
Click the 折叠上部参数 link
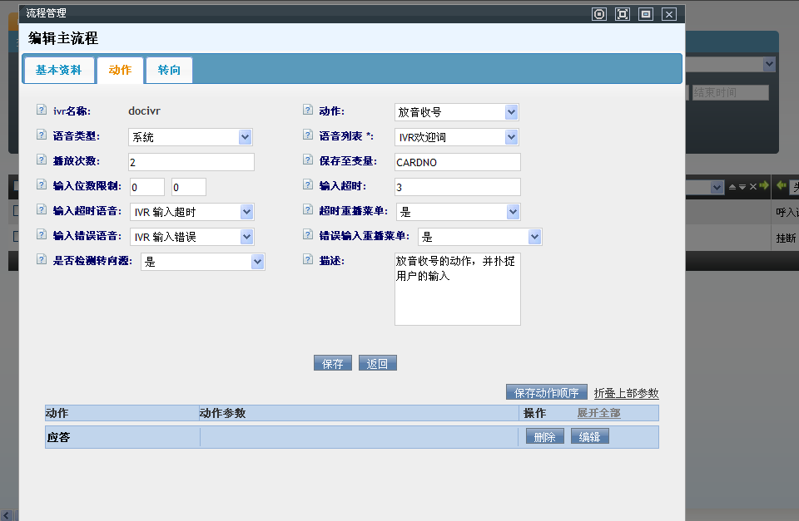pyautogui.click(x=626, y=393)
